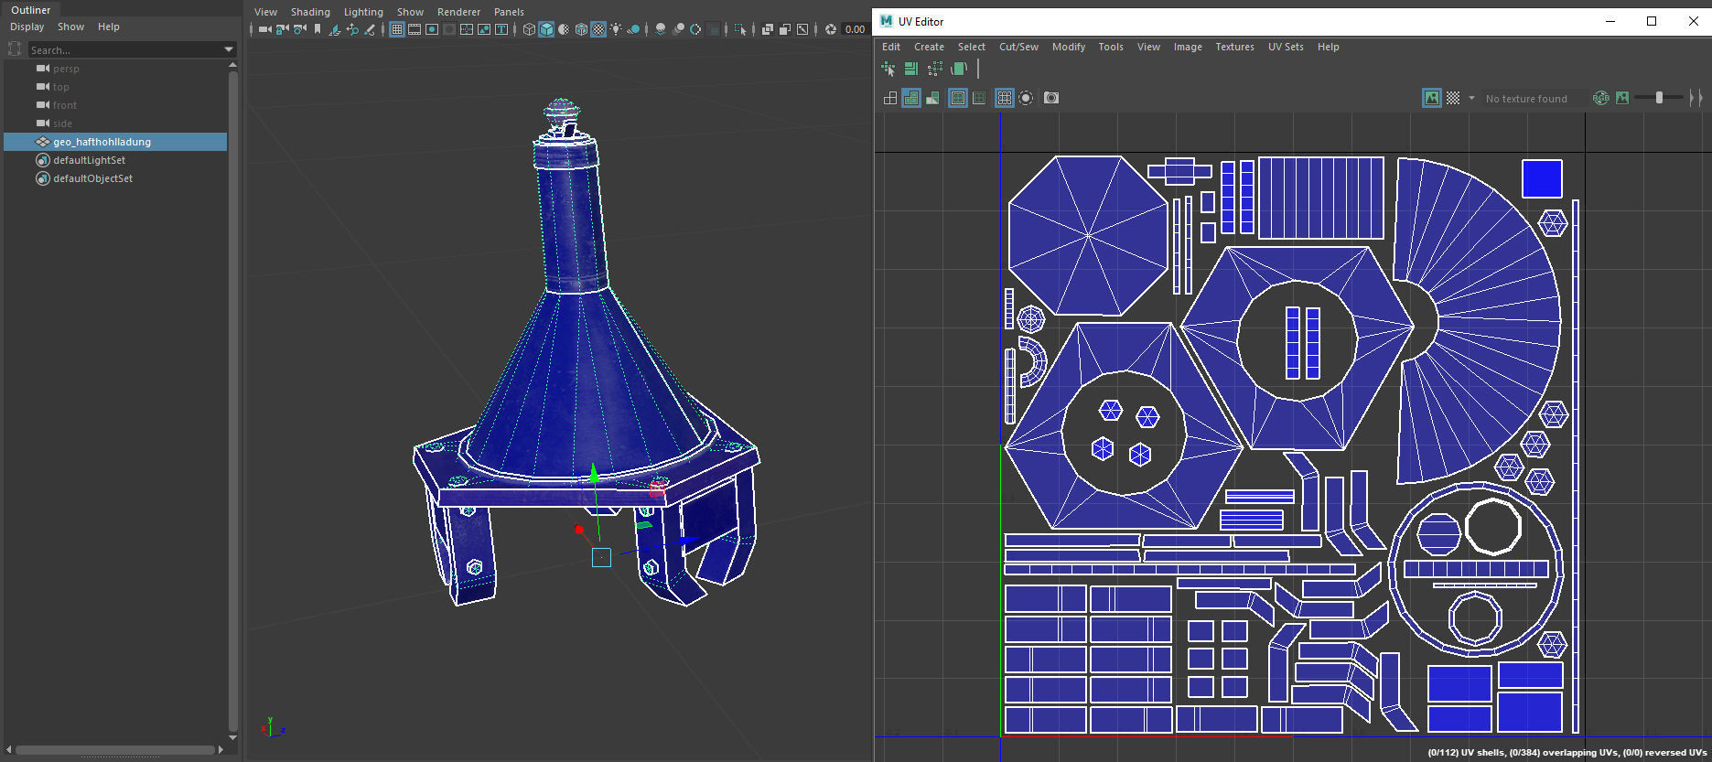
Task: Toggle Wireframe on Shaded in viewport
Action: pos(581,29)
